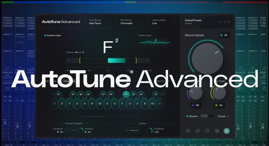Click the Factory preset bank label
The width and height of the screenshot is (269, 146).
(x=188, y=24)
